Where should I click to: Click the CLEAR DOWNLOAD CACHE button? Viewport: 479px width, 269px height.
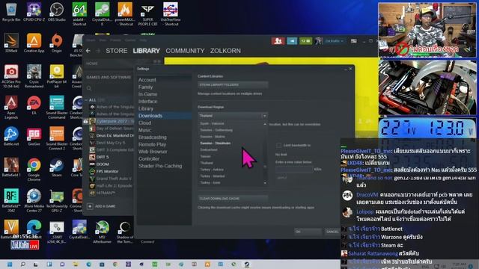(233, 199)
